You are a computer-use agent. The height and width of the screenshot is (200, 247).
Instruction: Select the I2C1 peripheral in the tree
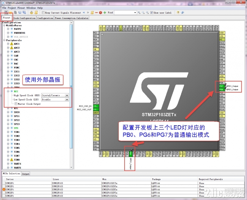coord(17,71)
